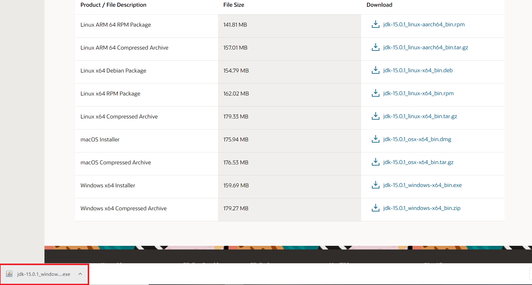Click the 175.94 MB file size

point(235,140)
